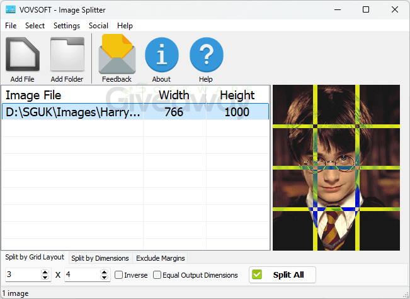This screenshot has height=299, width=410.
Task: Enable Equal Output Dimensions checkbox
Action: [157, 275]
